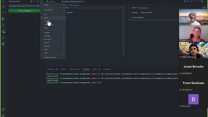The width and height of the screenshot is (208, 117).
Task: Click the Split Editor icon in editor toolbar
Action: [202, 1]
